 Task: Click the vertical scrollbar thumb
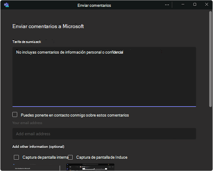tap(210, 59)
